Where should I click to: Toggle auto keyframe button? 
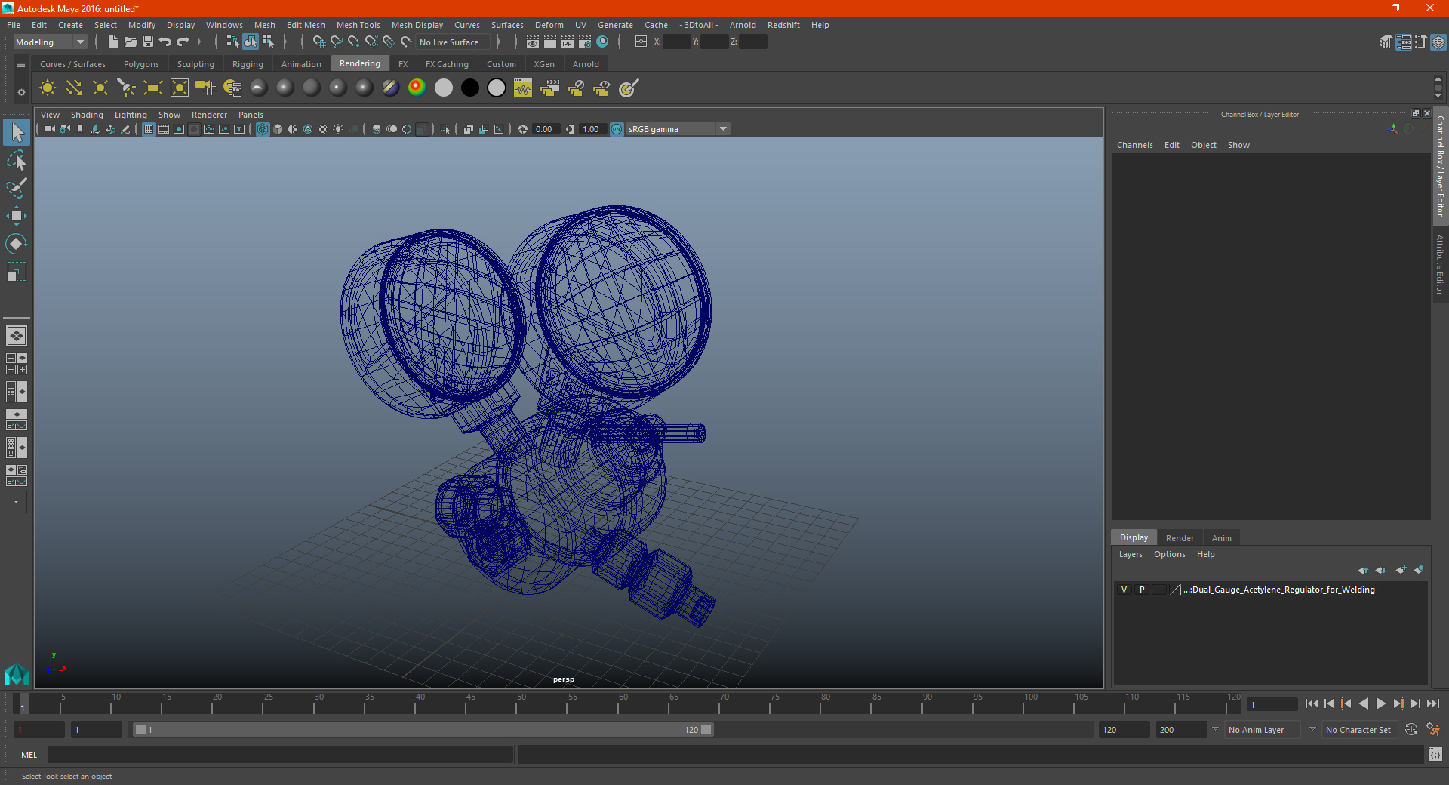(x=1411, y=730)
